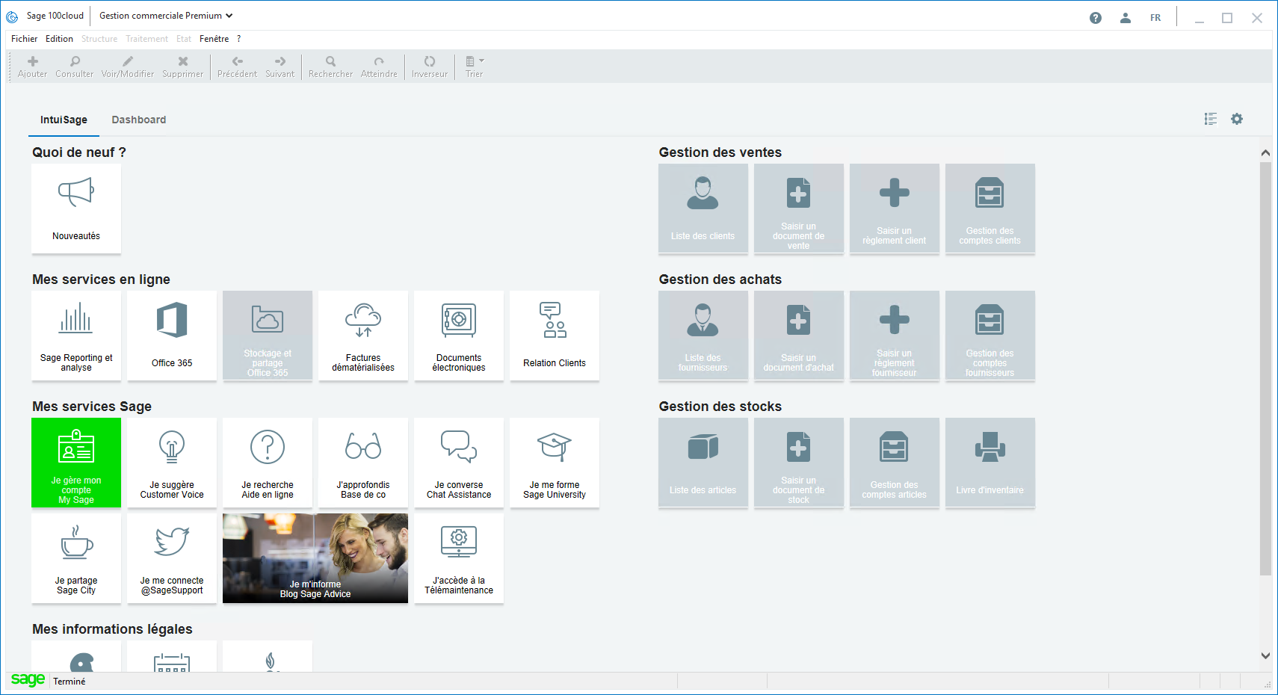Launch the Office 365 tile
The height and width of the screenshot is (695, 1278).
(x=172, y=336)
